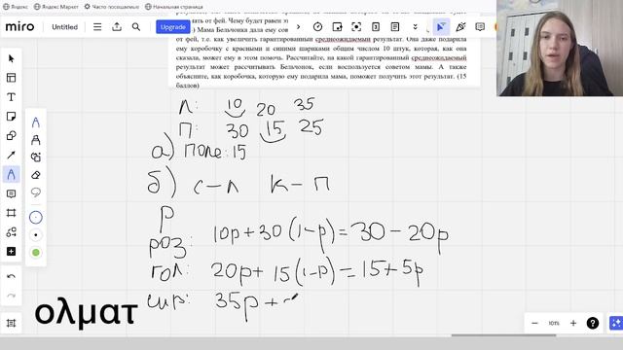Screen dimensions: 623x350
Task: Pick the black small dot pen
Action: coord(36,235)
